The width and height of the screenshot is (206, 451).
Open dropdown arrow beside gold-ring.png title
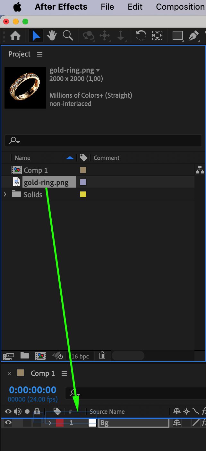click(x=98, y=70)
